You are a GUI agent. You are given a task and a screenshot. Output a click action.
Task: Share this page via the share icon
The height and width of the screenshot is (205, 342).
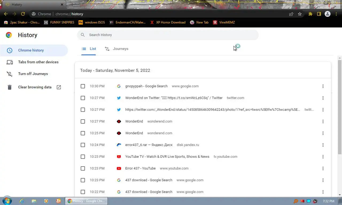coord(291,14)
